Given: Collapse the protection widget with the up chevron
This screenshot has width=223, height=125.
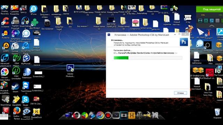Looking at the screenshot, I should [212, 26].
